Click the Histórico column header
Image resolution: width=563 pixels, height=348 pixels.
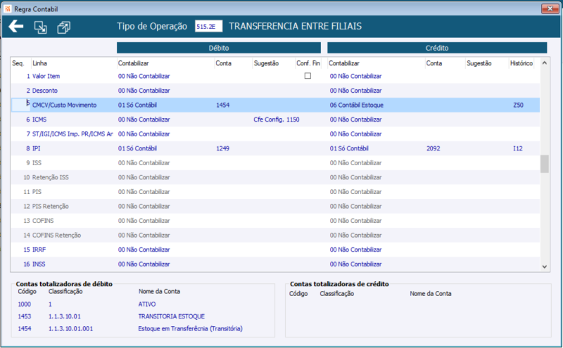[x=521, y=63]
